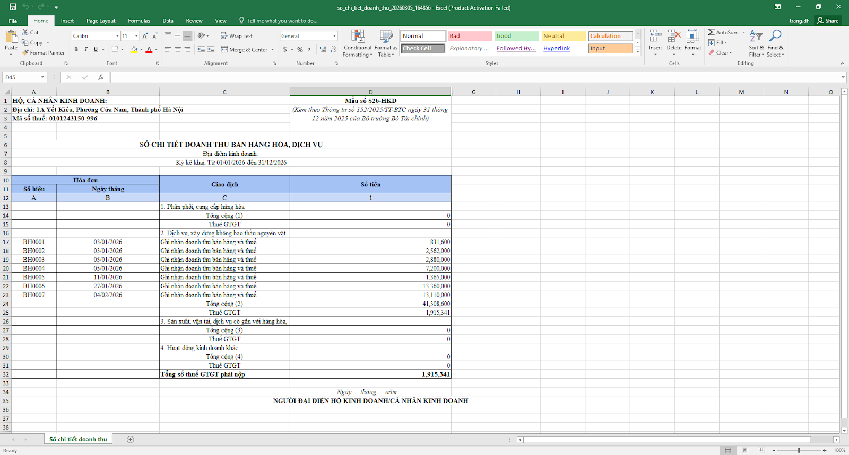Image resolution: width=849 pixels, height=455 pixels.
Task: Toggle Wrap Text for the cell
Action: click(237, 36)
